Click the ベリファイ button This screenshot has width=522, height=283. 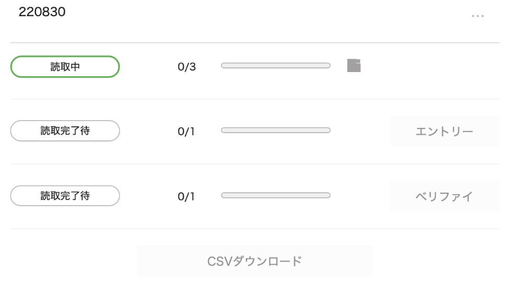[445, 196]
